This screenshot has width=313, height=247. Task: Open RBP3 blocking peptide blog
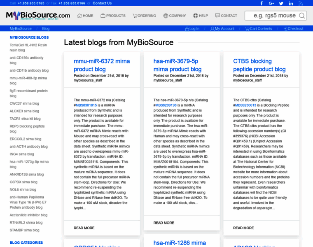coord(27,129)
